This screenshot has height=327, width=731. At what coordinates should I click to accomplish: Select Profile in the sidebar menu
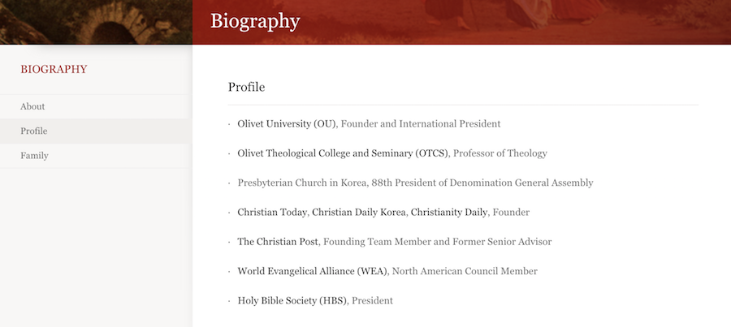tap(34, 131)
